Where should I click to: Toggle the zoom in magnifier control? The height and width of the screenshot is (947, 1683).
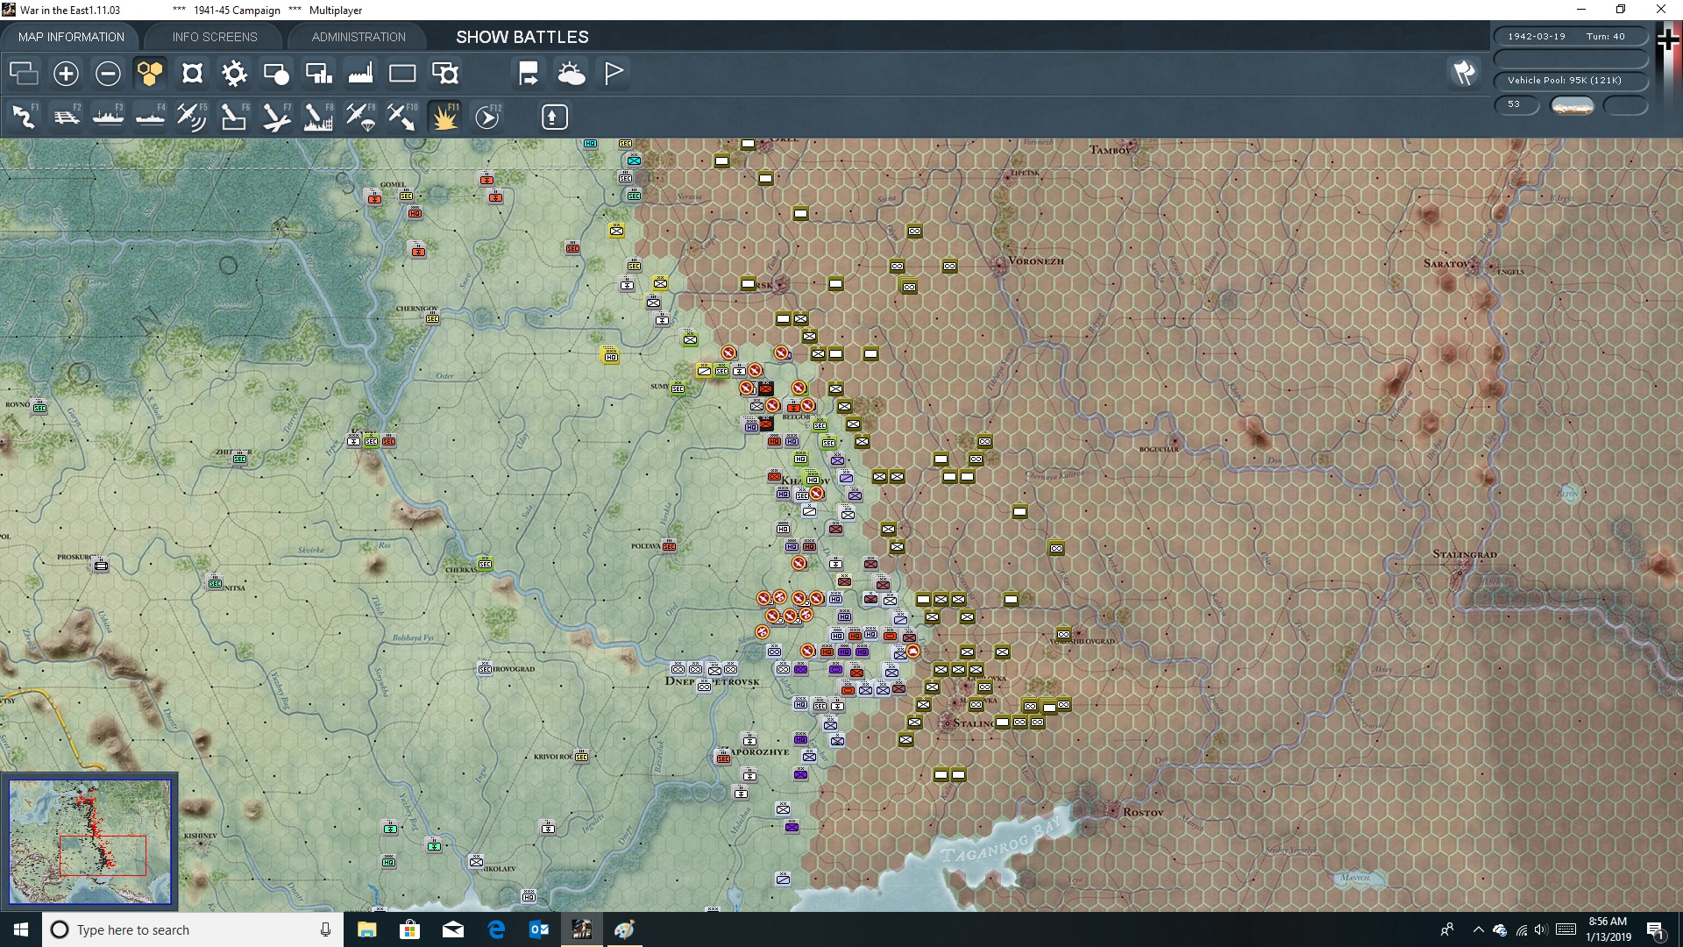(x=65, y=74)
